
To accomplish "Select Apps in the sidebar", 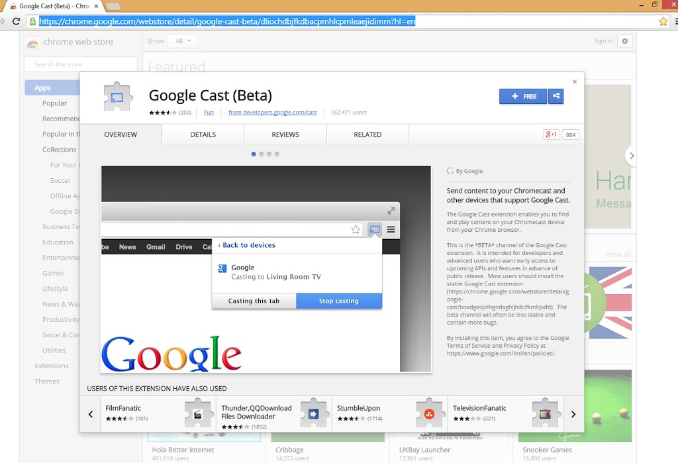I will pyautogui.click(x=52, y=88).
